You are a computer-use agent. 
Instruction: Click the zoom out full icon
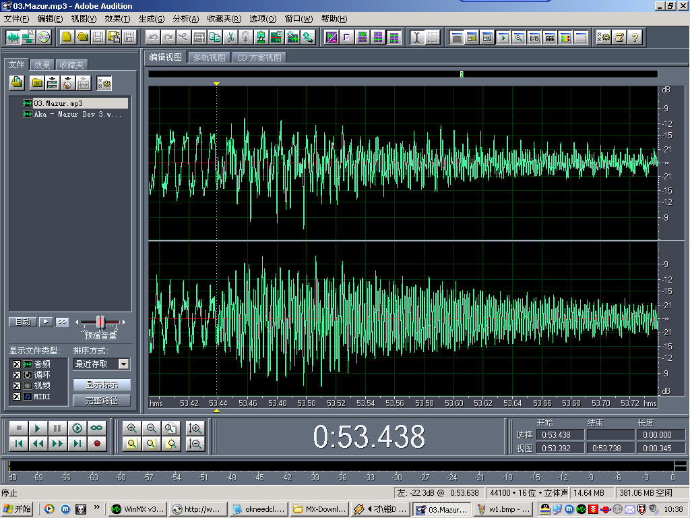click(x=170, y=428)
